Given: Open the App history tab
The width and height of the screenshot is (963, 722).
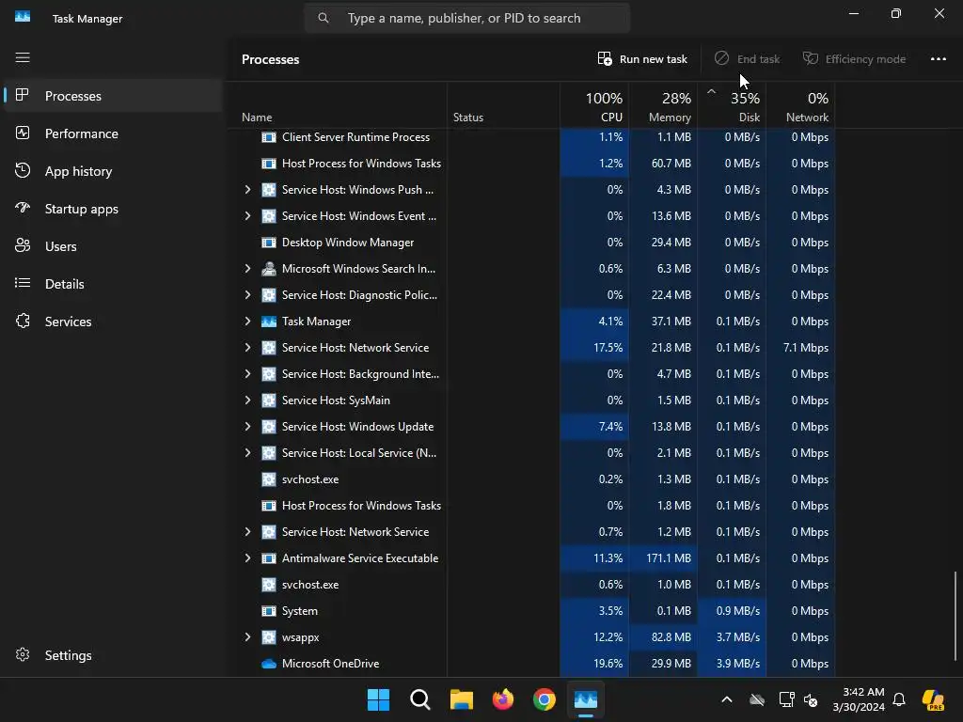Looking at the screenshot, I should (113, 171).
